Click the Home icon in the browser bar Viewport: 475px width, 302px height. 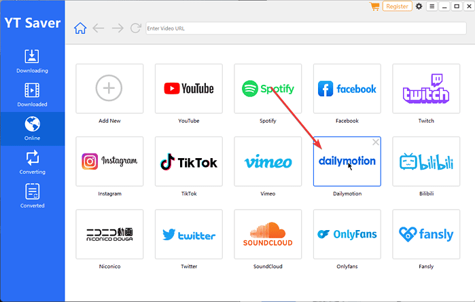click(80, 28)
